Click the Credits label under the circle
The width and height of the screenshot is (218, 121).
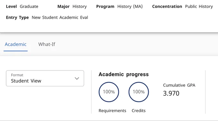tap(138, 110)
